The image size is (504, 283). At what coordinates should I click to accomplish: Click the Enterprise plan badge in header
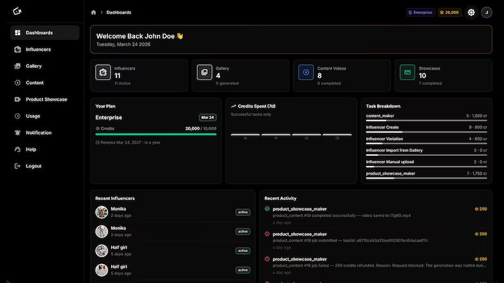tap(420, 13)
